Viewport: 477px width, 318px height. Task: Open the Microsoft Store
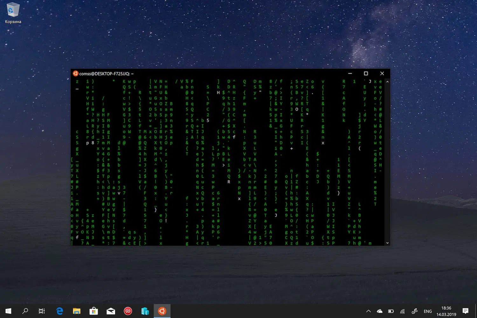tap(93, 311)
